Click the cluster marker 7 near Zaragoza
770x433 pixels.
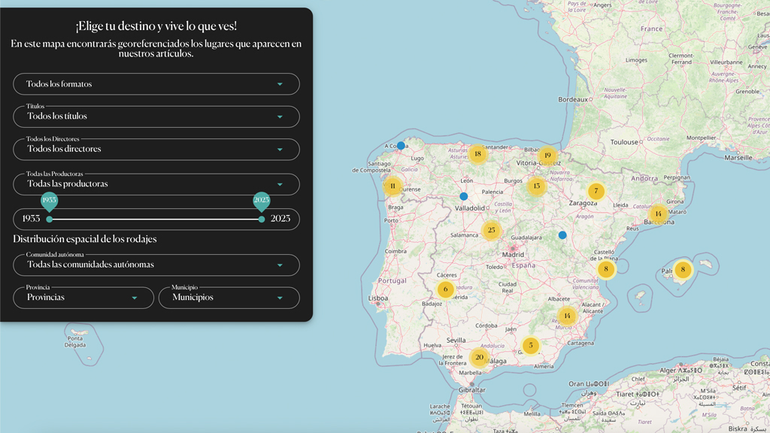tap(596, 192)
